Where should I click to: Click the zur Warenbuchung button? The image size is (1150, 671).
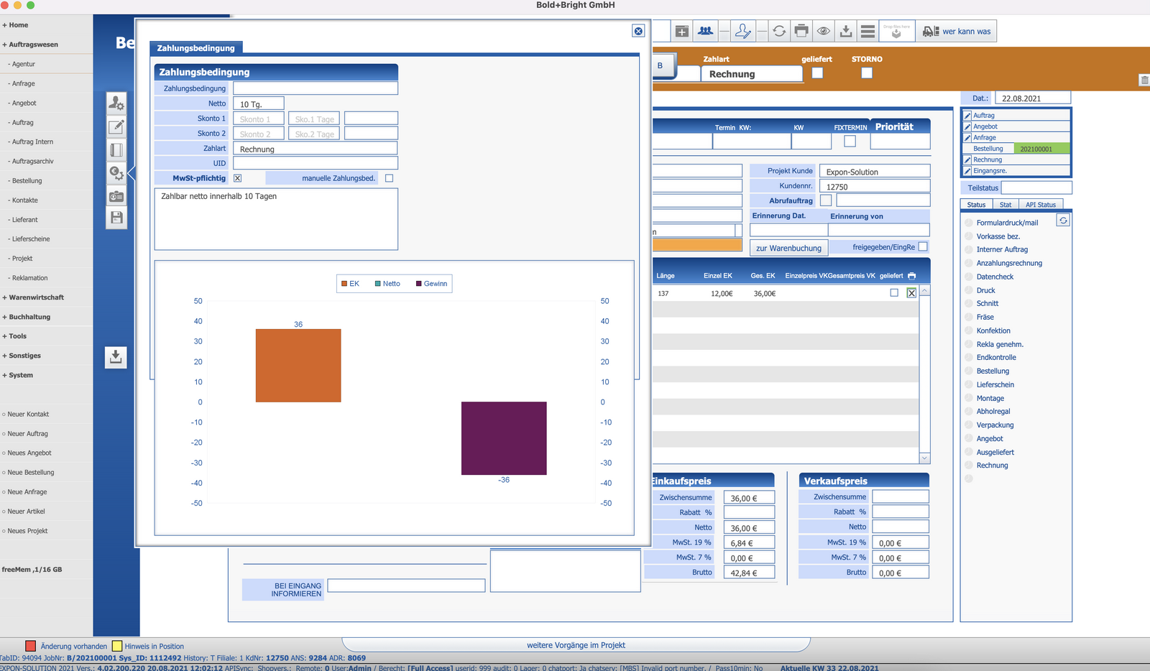point(788,248)
